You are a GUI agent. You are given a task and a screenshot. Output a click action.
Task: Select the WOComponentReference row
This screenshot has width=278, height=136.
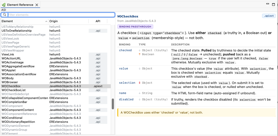click(x=56, y=114)
